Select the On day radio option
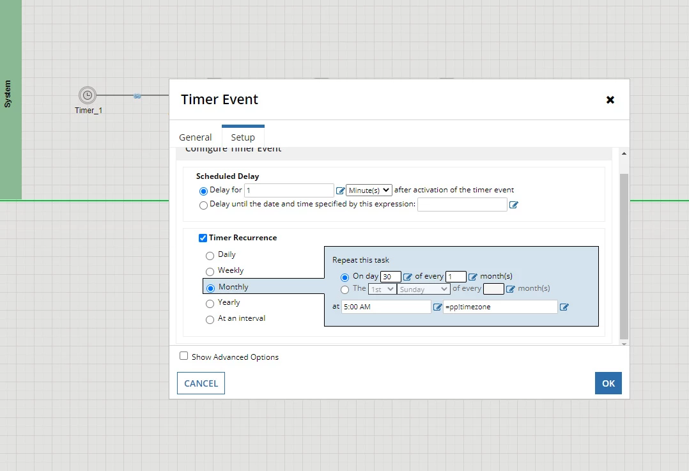689x471 pixels. pos(344,277)
